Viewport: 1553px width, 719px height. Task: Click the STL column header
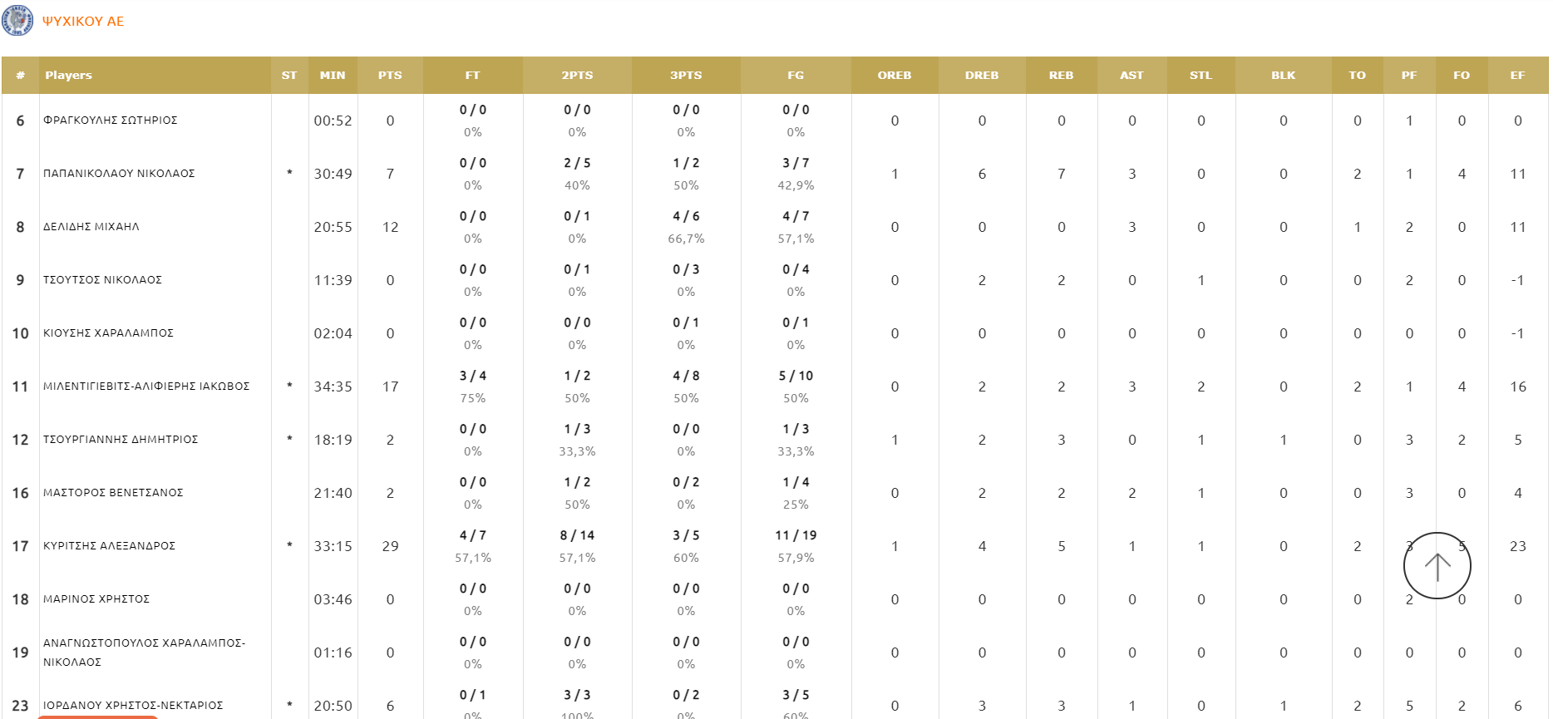coord(1200,75)
